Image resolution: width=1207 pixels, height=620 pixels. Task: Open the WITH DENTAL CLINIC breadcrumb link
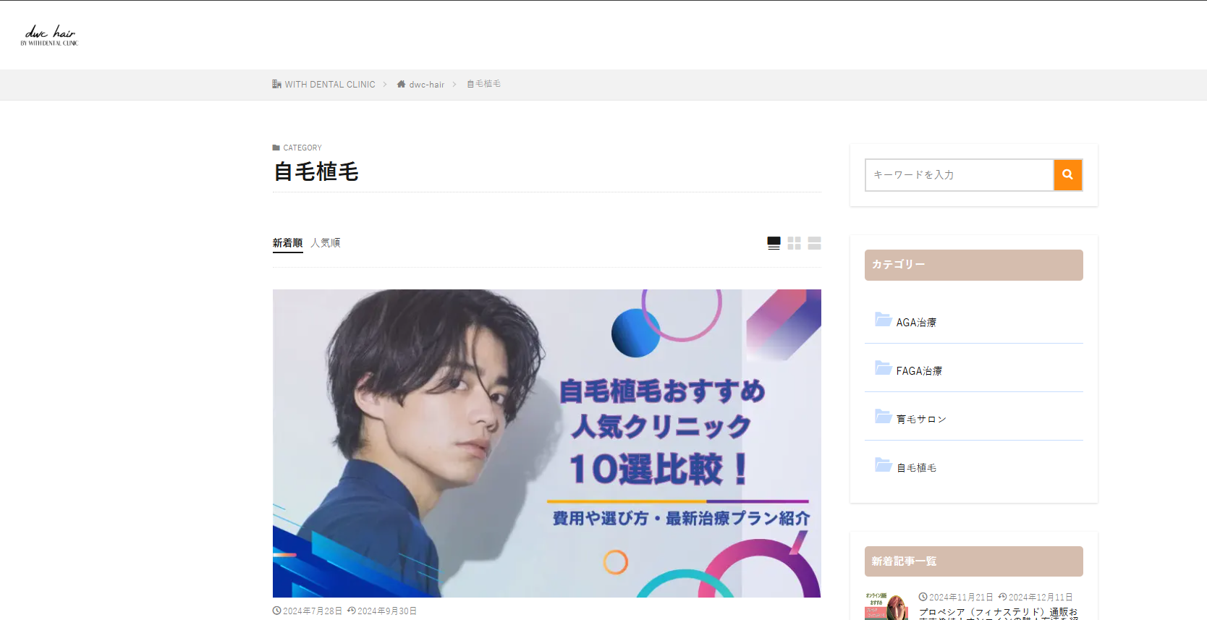(330, 85)
